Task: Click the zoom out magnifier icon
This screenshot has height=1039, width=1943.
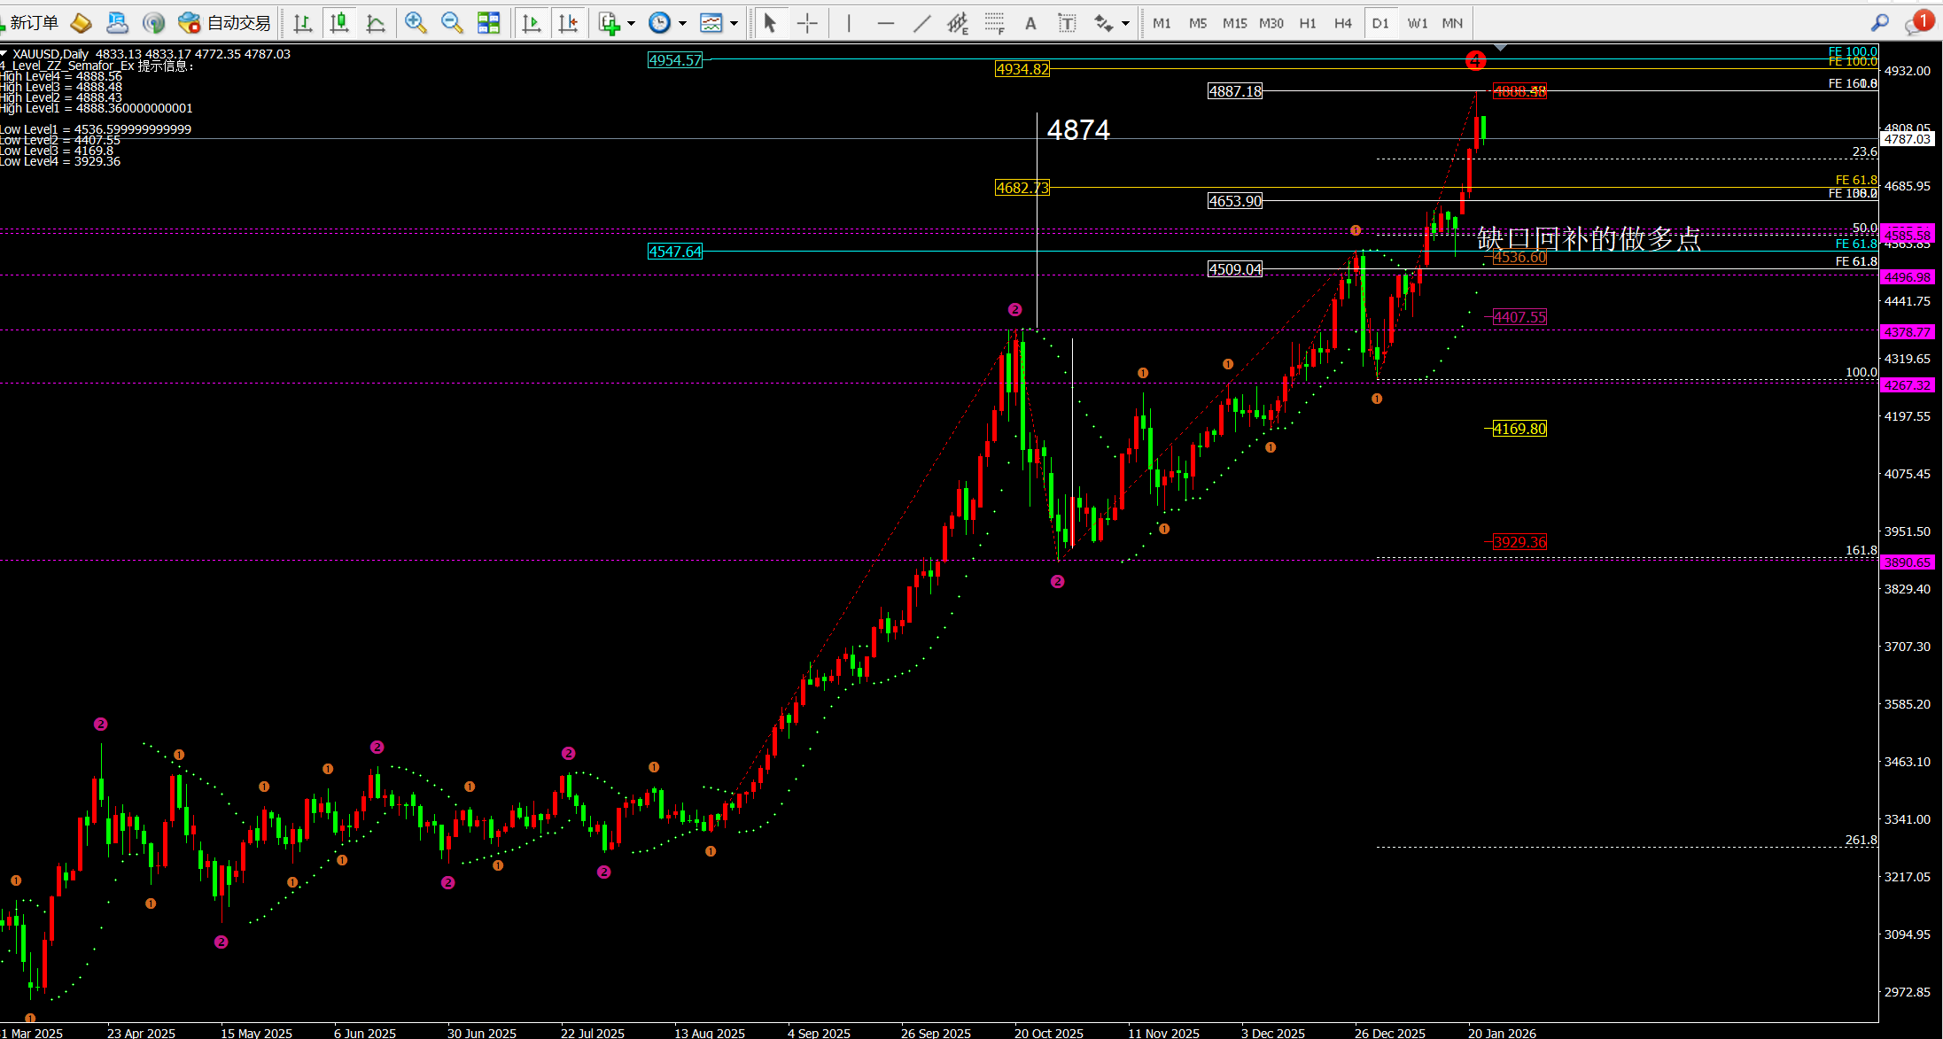Action: (x=452, y=23)
